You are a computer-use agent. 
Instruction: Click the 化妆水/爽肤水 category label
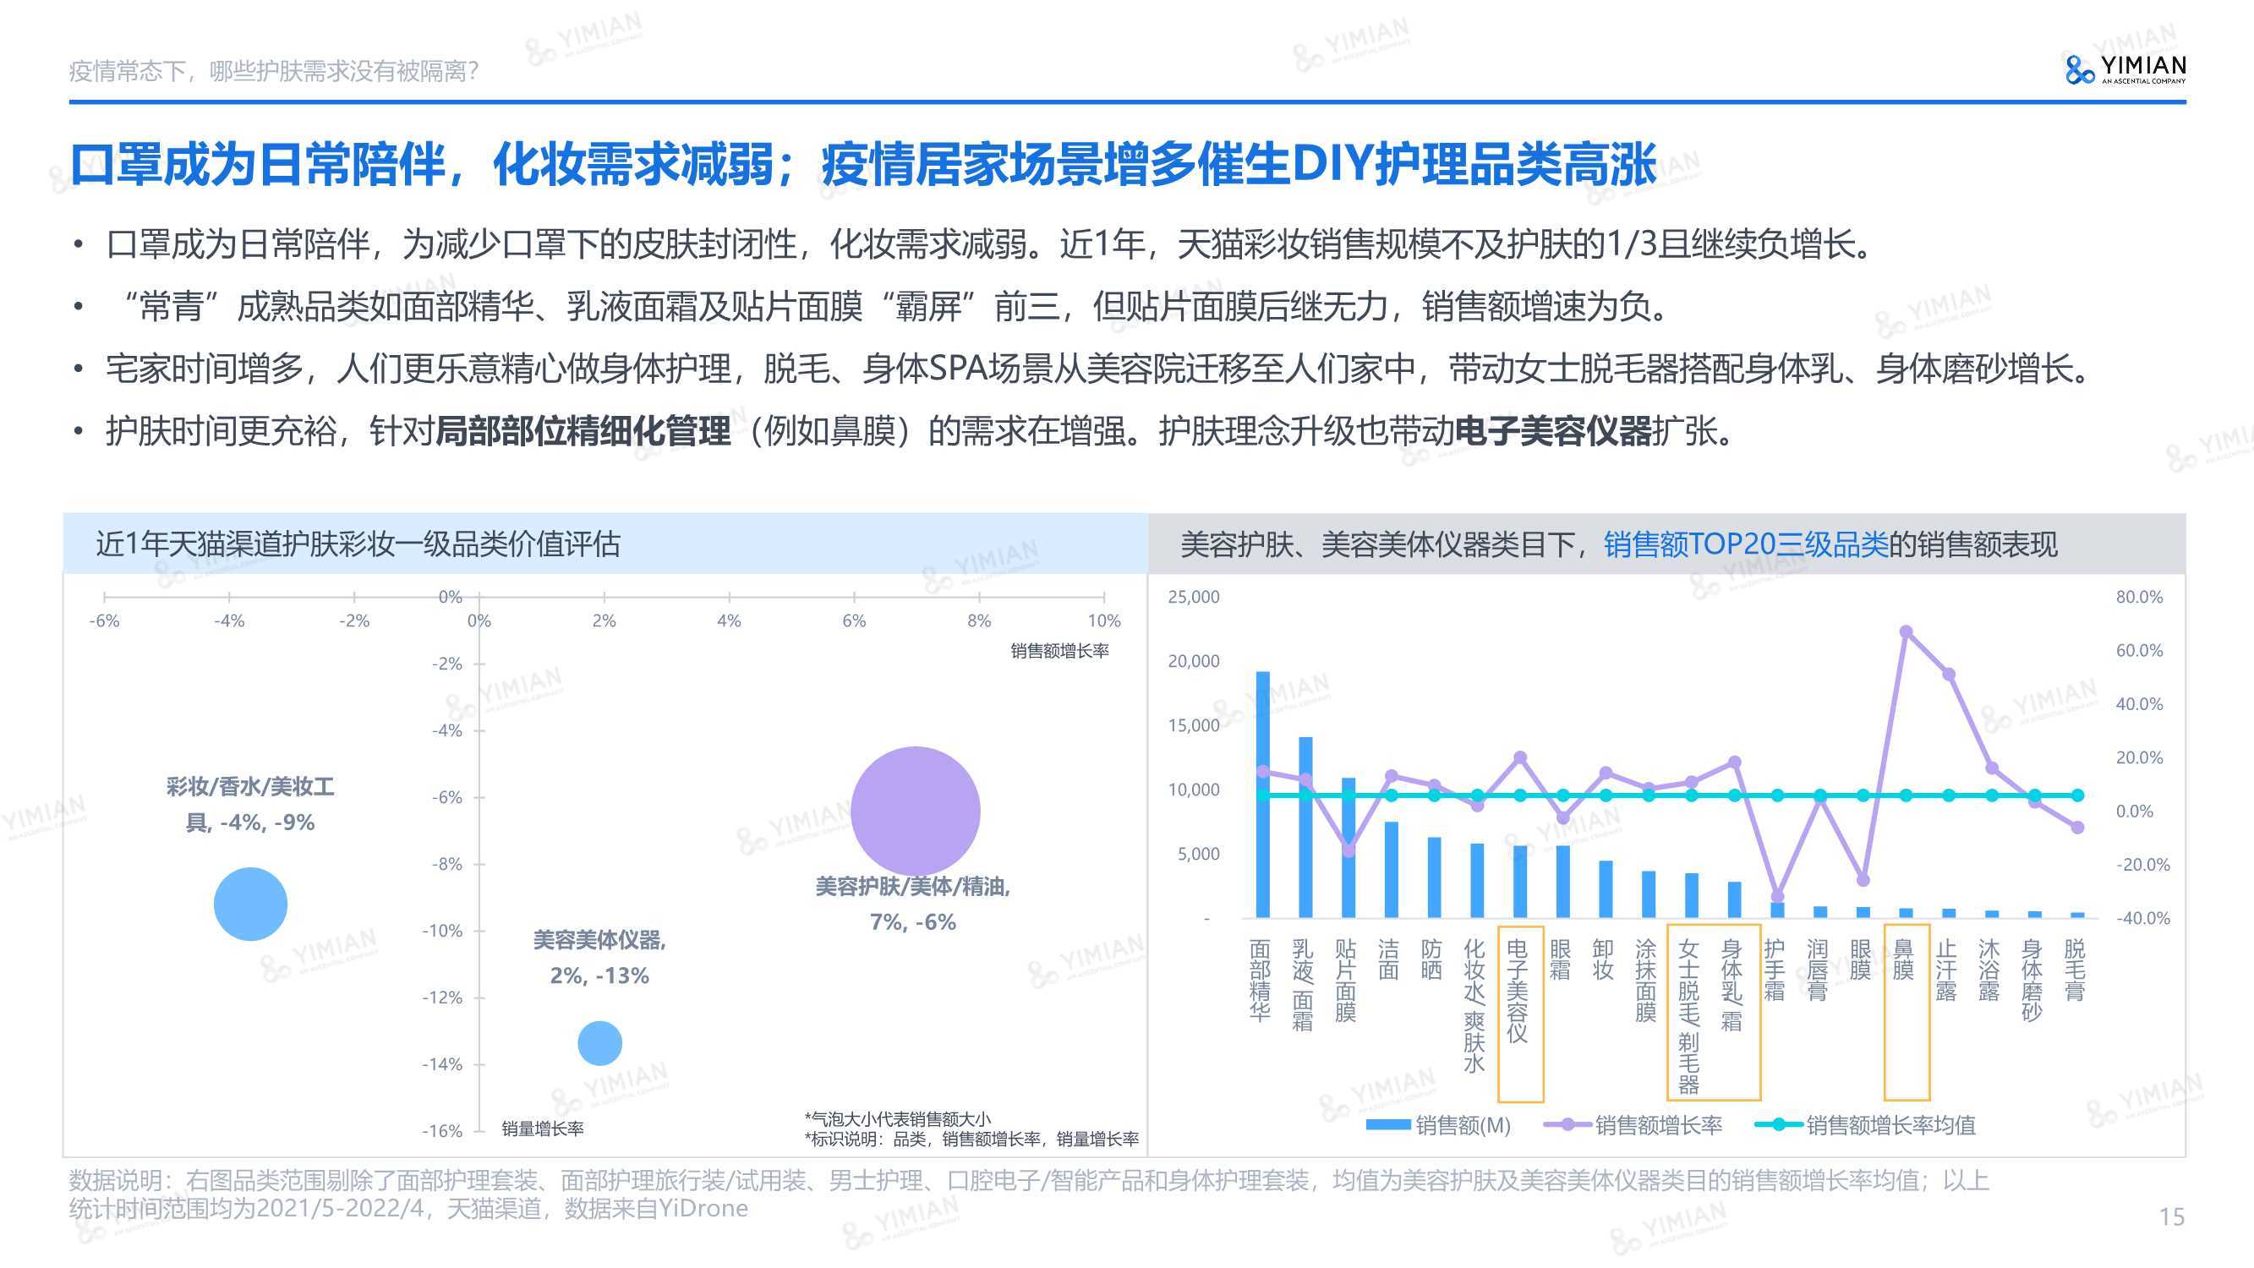click(x=1475, y=1006)
